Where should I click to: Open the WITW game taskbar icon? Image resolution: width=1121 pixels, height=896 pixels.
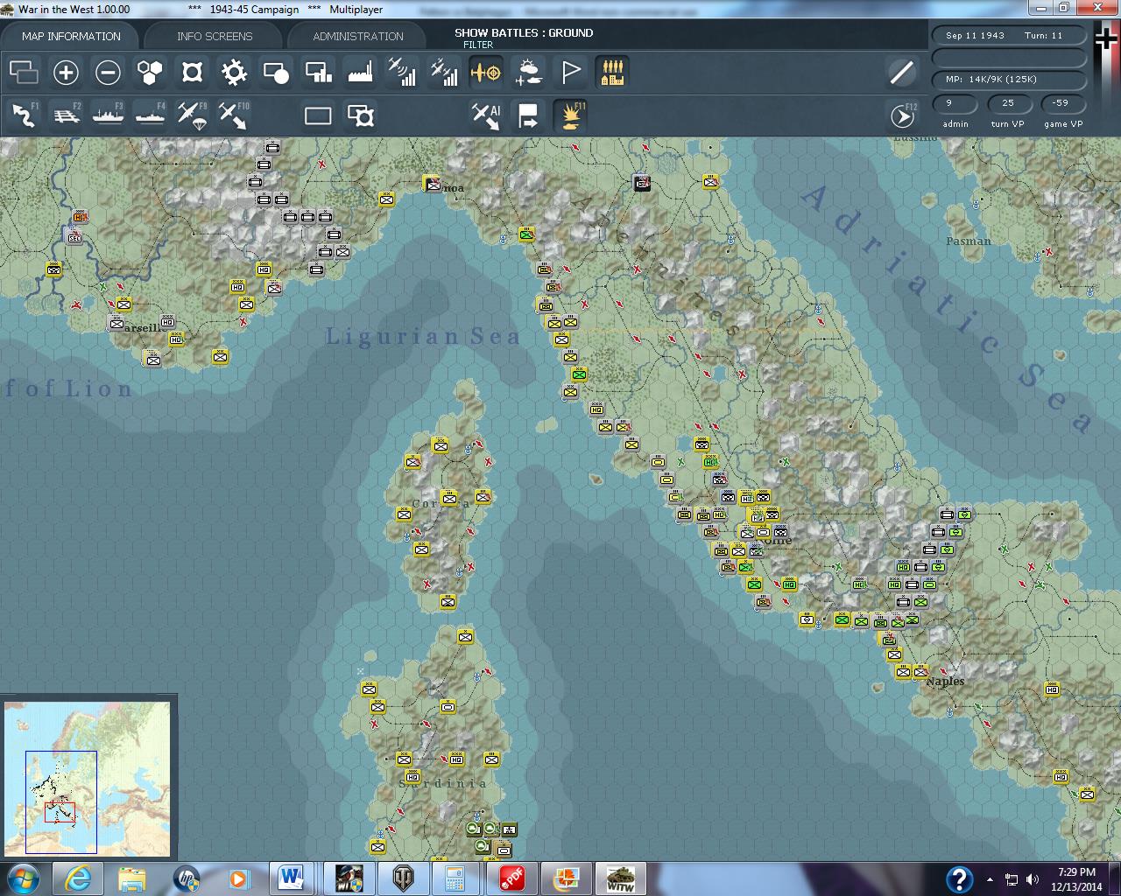tap(621, 878)
